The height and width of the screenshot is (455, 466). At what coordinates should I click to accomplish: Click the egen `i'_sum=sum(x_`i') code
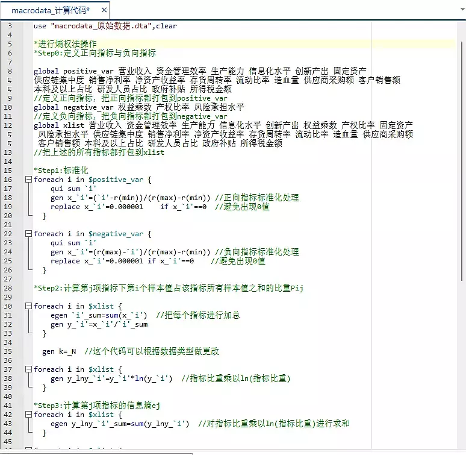tap(99, 315)
